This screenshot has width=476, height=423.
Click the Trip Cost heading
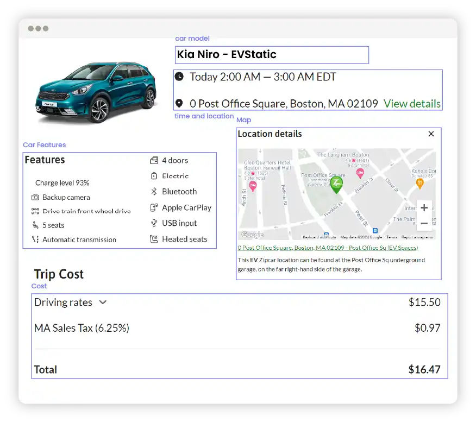click(x=59, y=274)
